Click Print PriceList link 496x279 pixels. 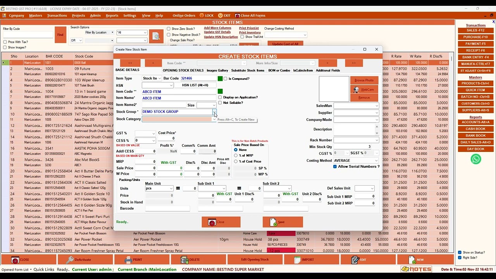point(249,28)
